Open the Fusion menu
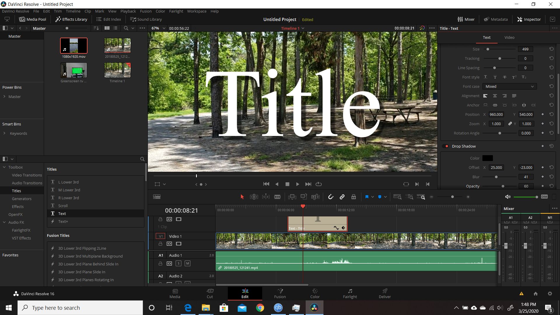The image size is (560, 315). coord(146,11)
